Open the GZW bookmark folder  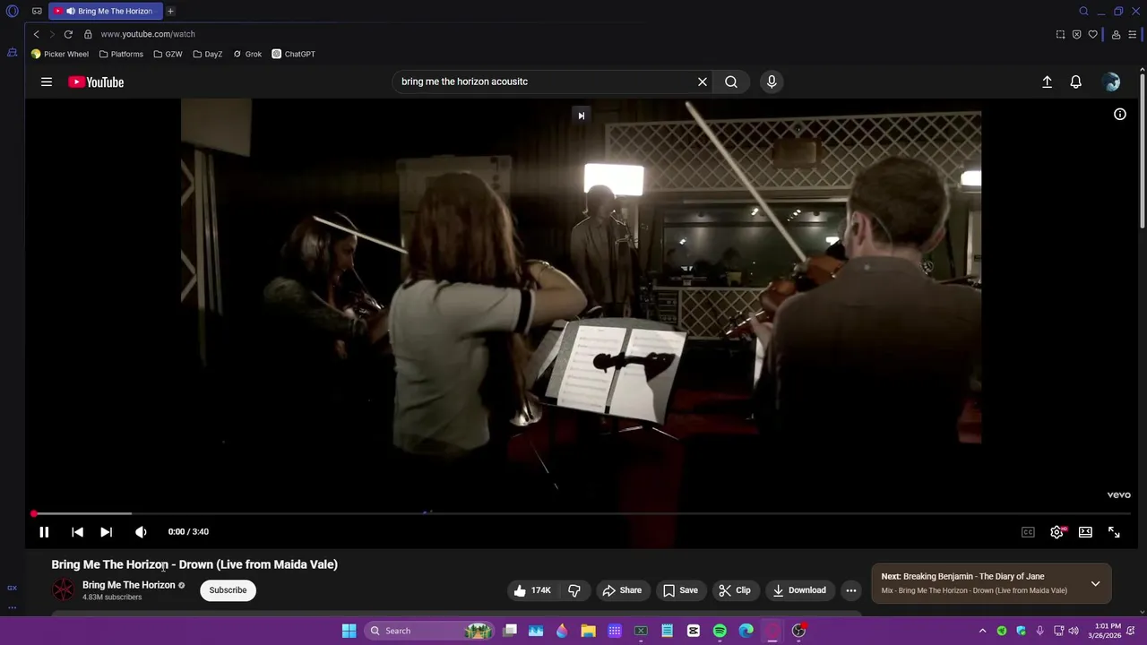pyautogui.click(x=168, y=54)
